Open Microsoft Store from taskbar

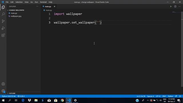tap(56, 100)
